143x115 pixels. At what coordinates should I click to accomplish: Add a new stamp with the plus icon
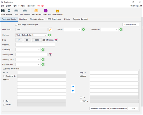point(83,30)
